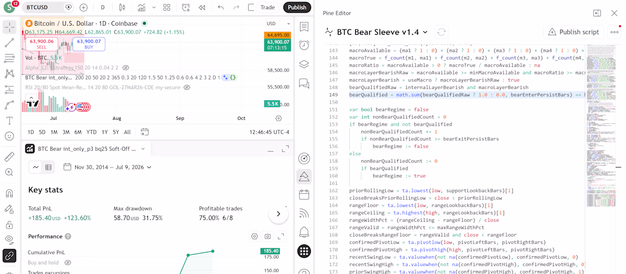Open Watchlist panel in right sidebar
Viewport: 626px width, 274px height.
304,27
